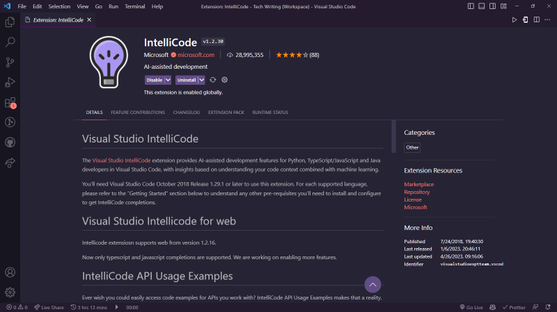557x312 pixels.
Task: Select the Details tab
Action: point(94,113)
